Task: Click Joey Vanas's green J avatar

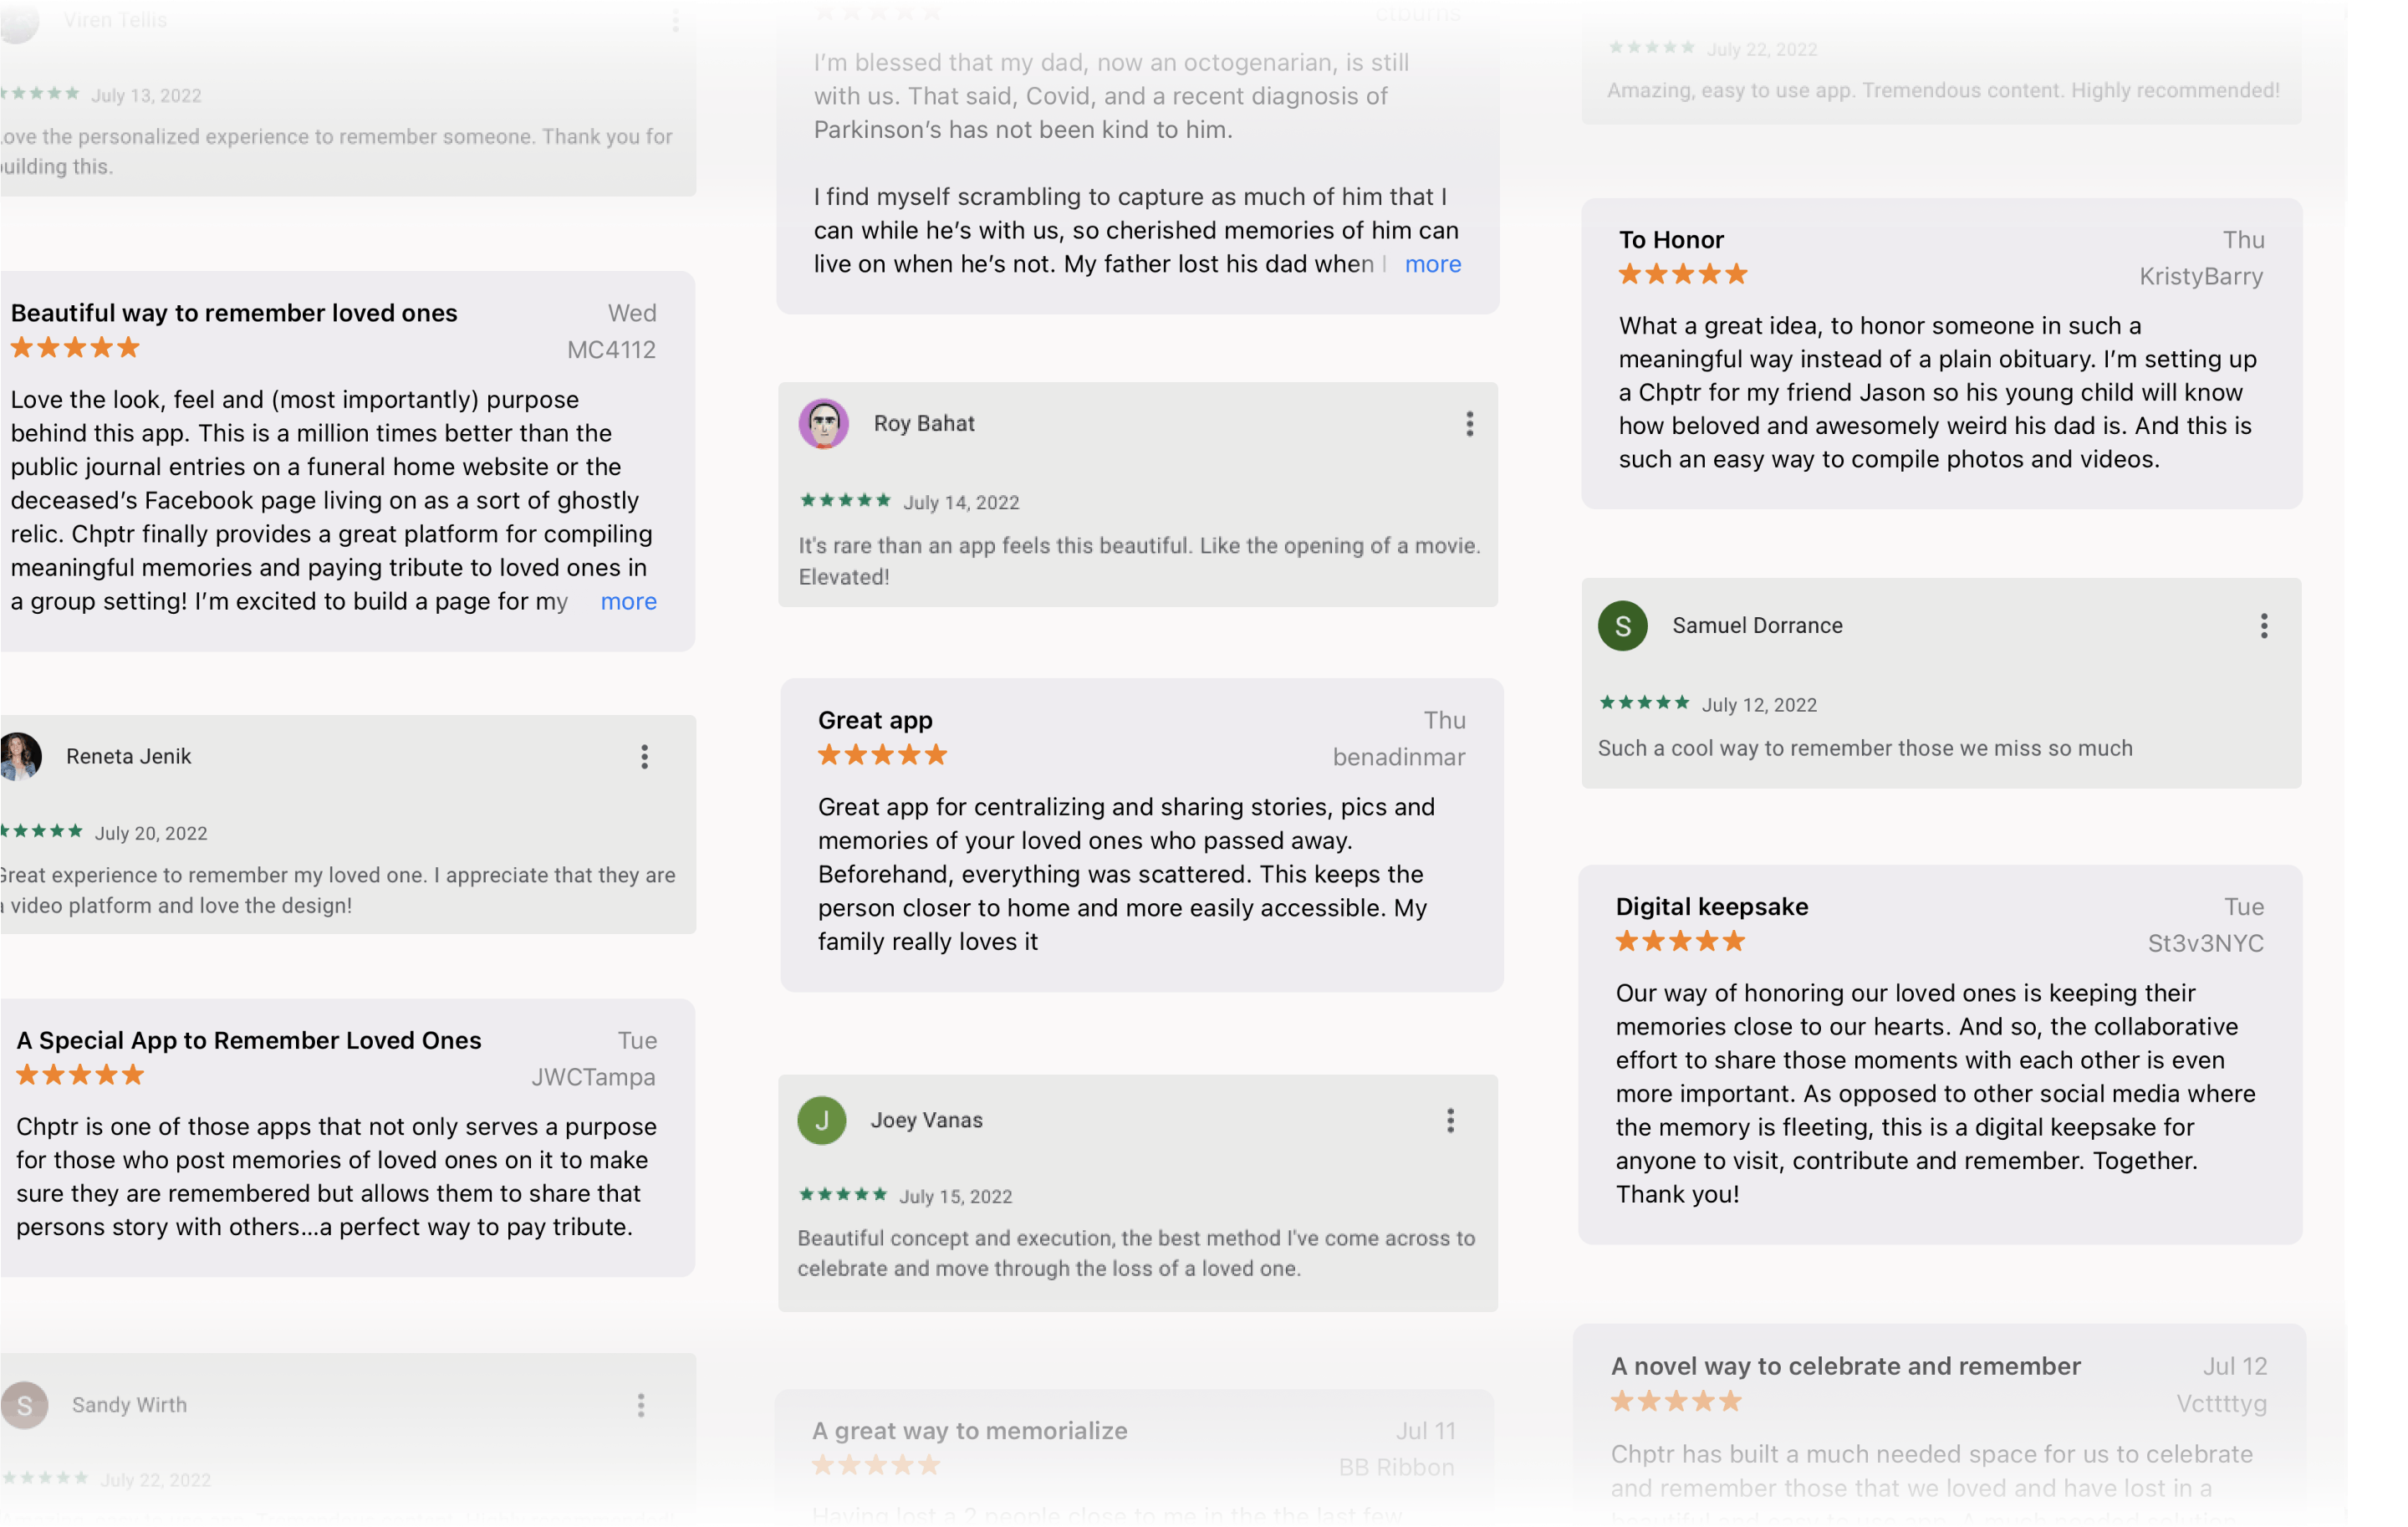Action: (x=821, y=1121)
